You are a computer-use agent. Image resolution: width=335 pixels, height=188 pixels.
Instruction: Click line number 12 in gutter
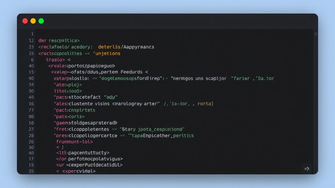(31, 40)
